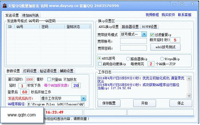Open 视频教程 link
The image size is (200, 125).
click(x=152, y=15)
